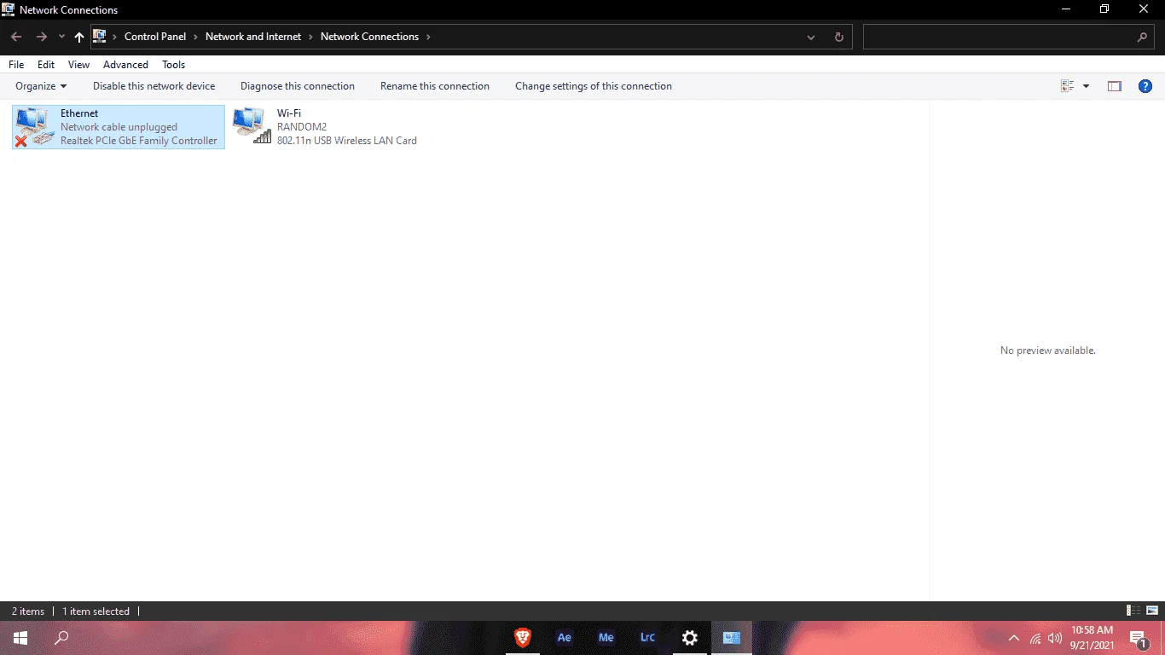Open Adobe Media Encoder from taskbar
This screenshot has height=655, width=1165.
tap(606, 638)
